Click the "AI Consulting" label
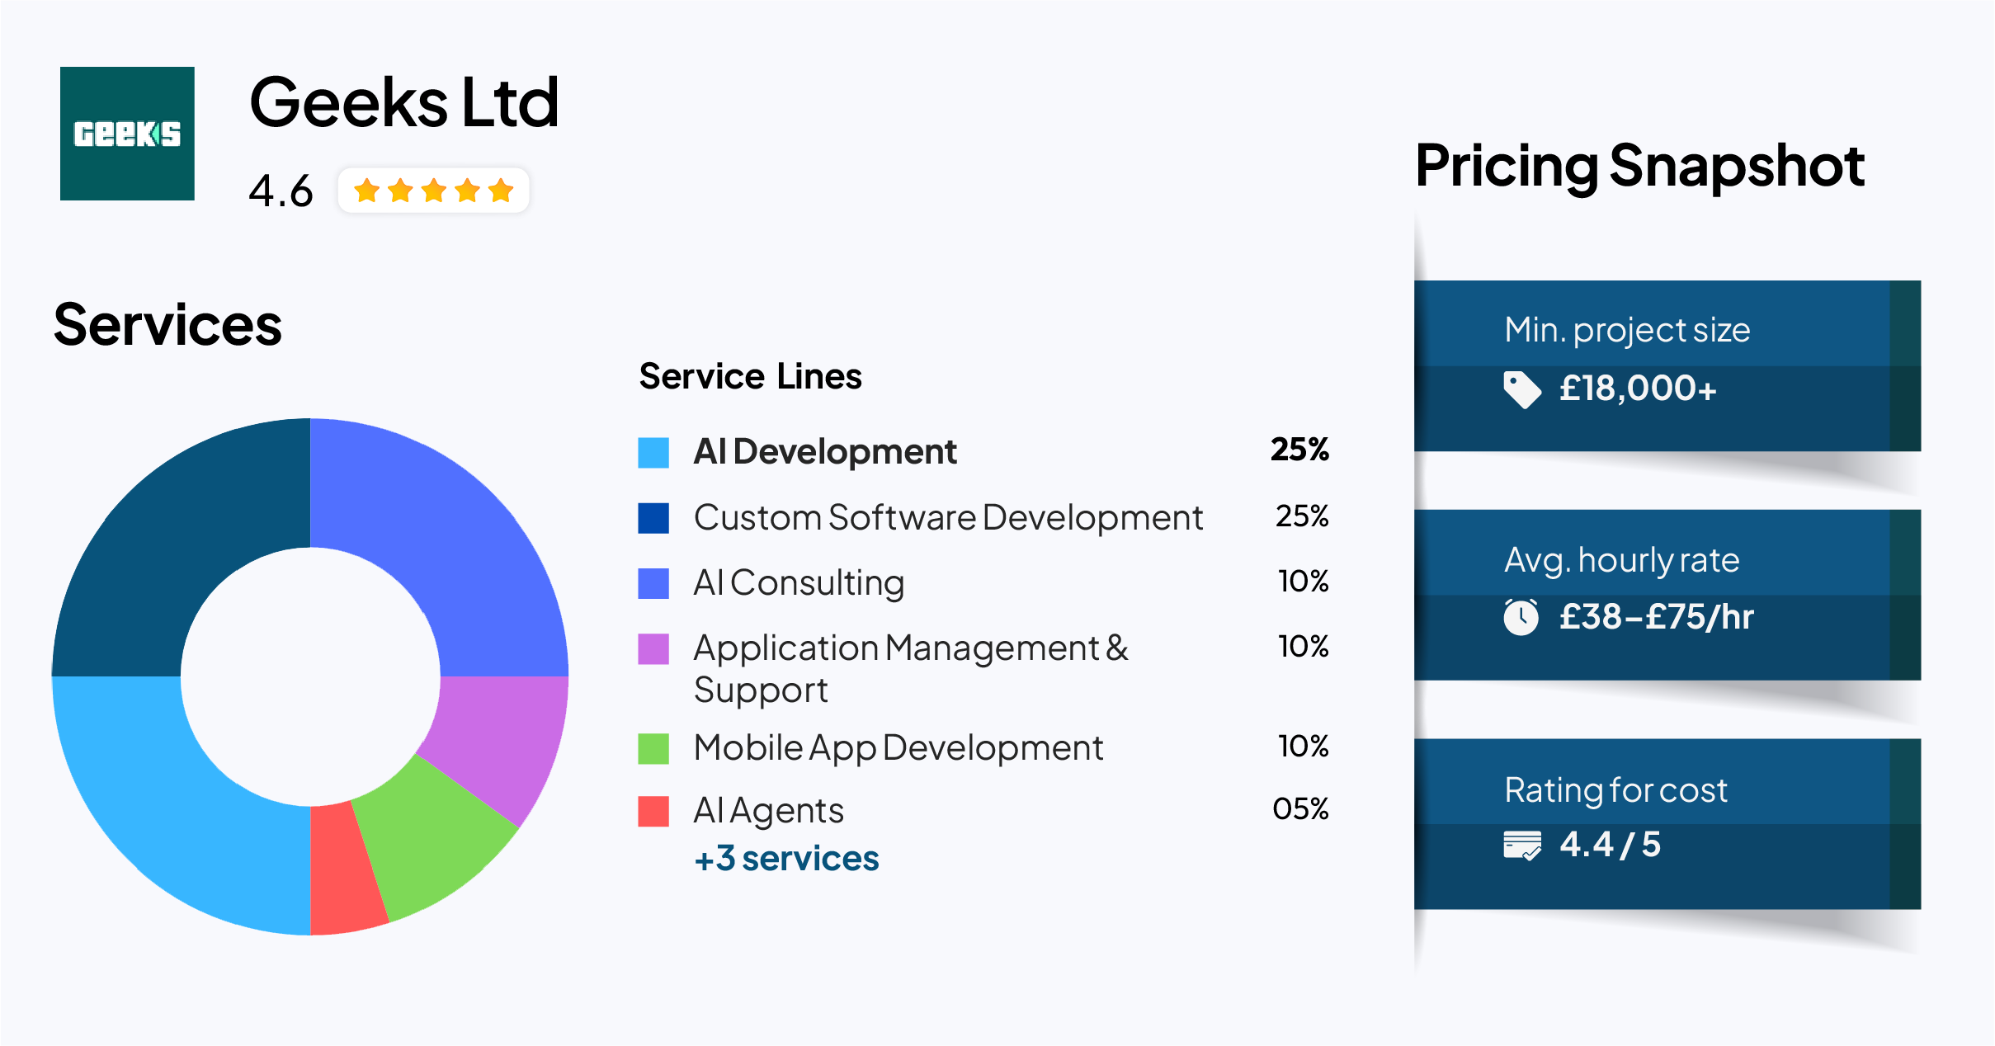This screenshot has width=1995, height=1046. 799,583
